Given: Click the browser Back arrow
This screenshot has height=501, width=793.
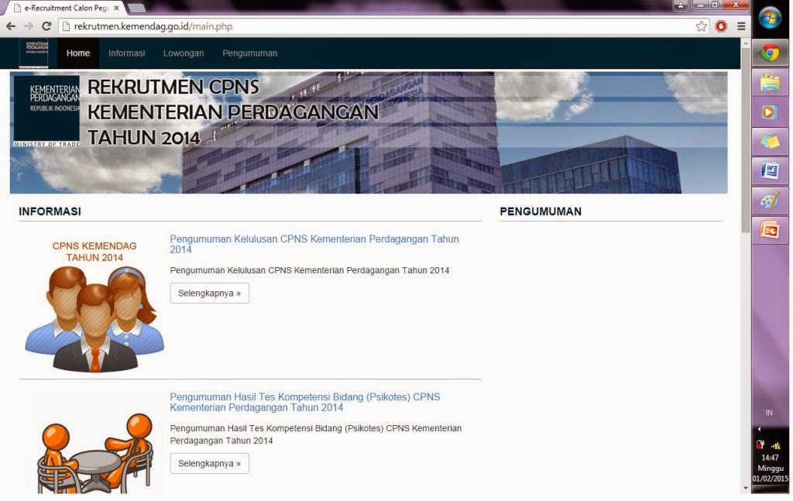Looking at the screenshot, I should (x=11, y=26).
